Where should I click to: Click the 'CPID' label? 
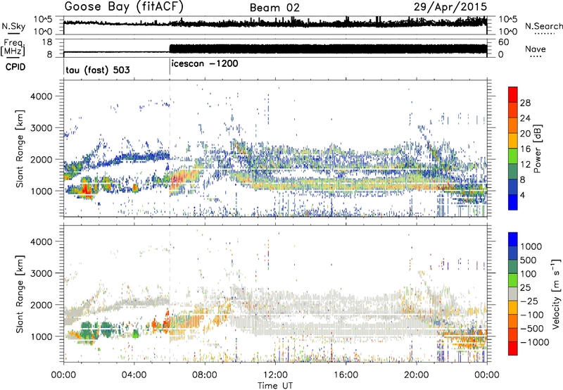point(15,67)
